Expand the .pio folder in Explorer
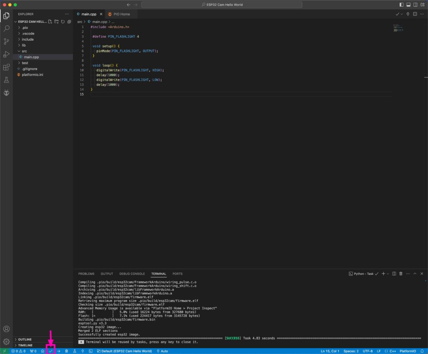Image resolution: width=428 pixels, height=354 pixels. (25, 28)
